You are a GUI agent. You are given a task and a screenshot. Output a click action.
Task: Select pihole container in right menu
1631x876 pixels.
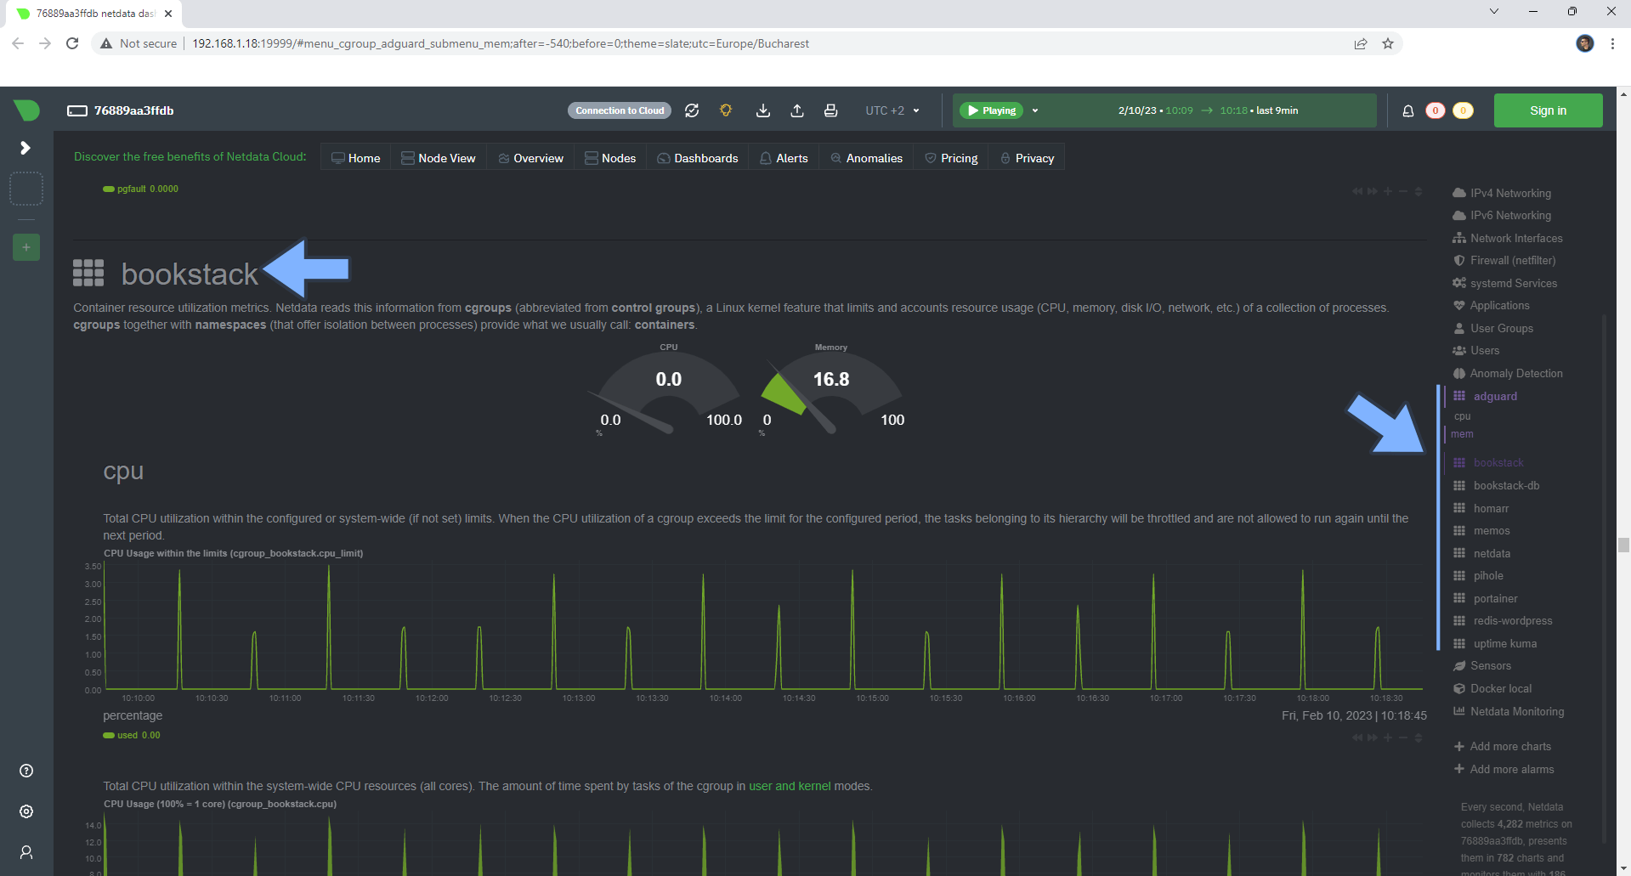(1478, 575)
